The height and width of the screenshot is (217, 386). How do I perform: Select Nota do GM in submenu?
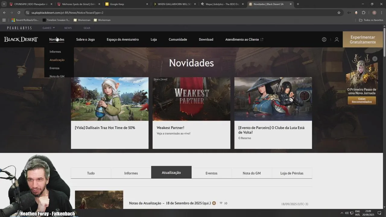57,76
